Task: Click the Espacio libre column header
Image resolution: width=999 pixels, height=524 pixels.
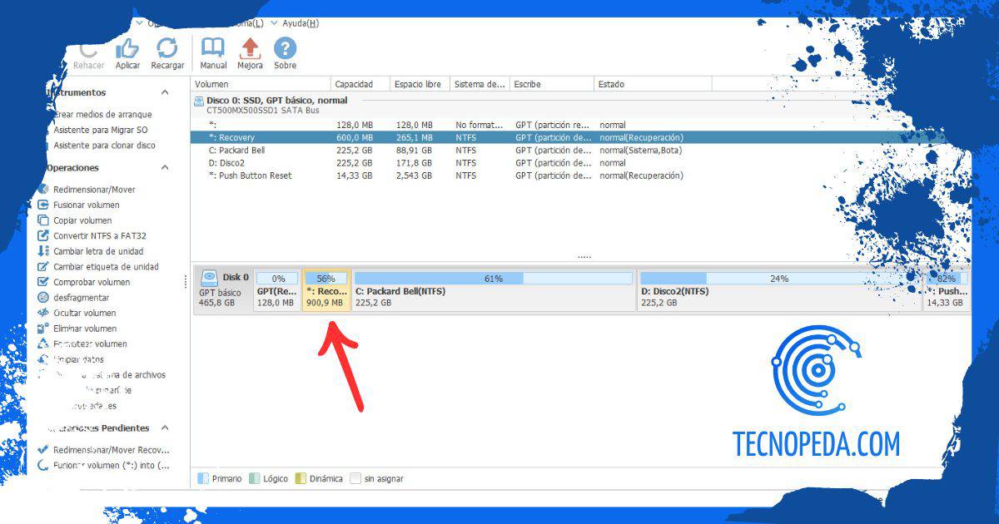Action: [420, 84]
